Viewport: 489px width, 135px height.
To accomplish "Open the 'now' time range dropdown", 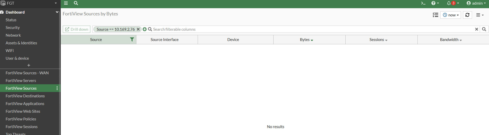I will (x=451, y=15).
